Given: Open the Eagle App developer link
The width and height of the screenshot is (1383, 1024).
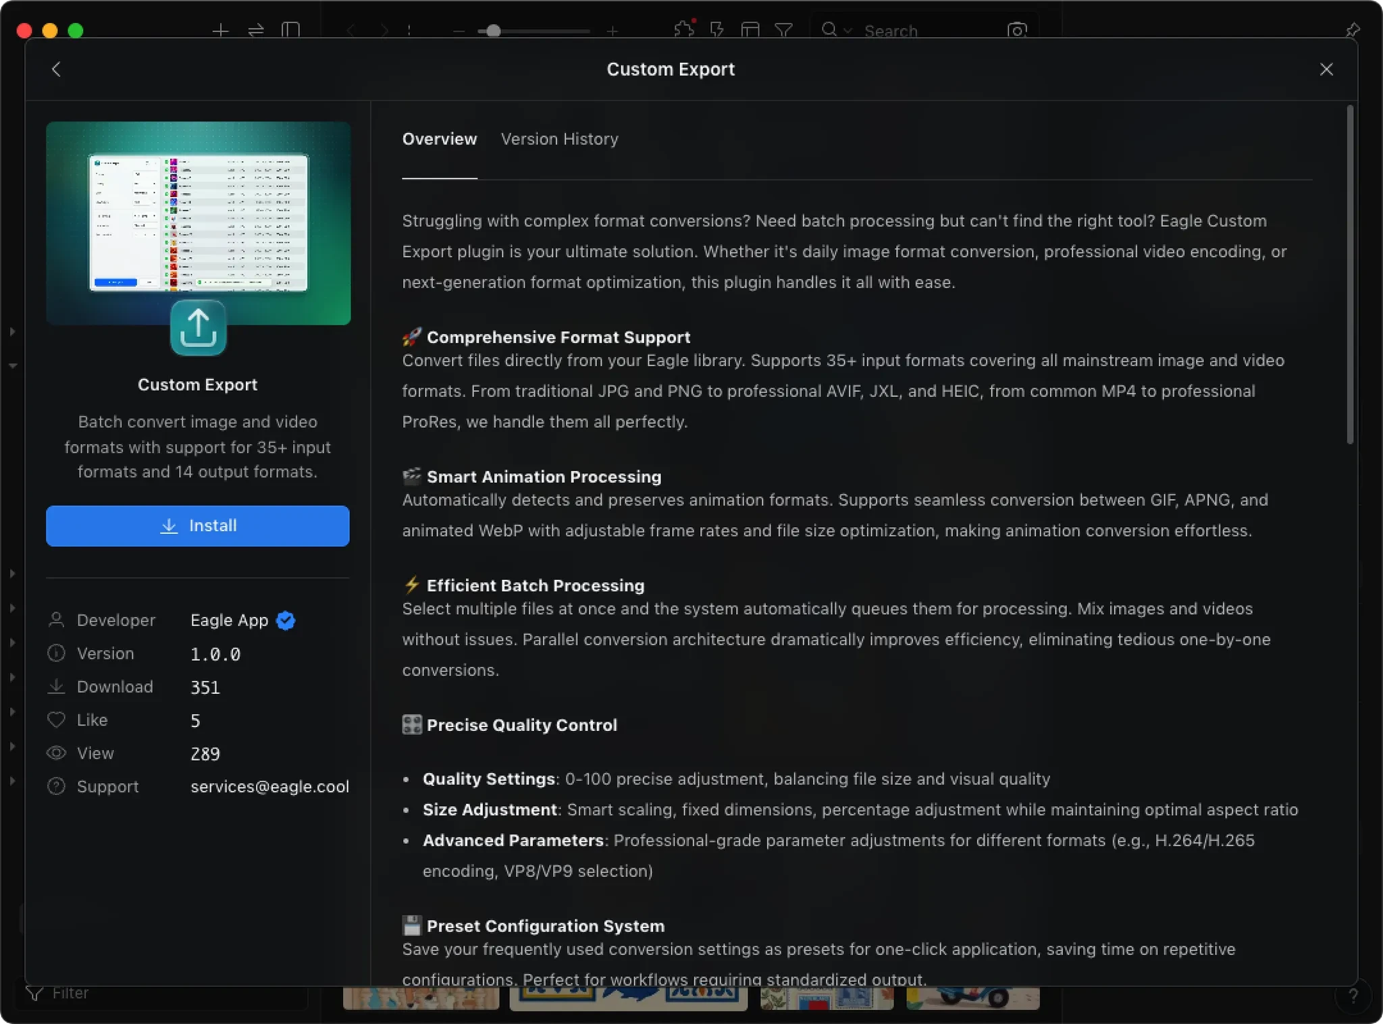Looking at the screenshot, I should point(229,620).
